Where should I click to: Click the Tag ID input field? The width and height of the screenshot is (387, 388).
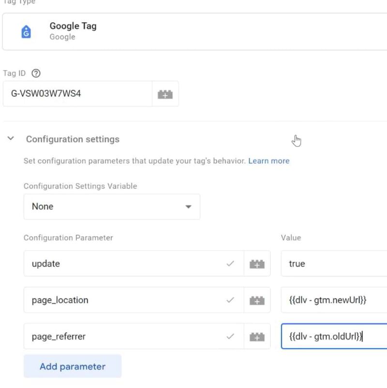[x=77, y=94]
